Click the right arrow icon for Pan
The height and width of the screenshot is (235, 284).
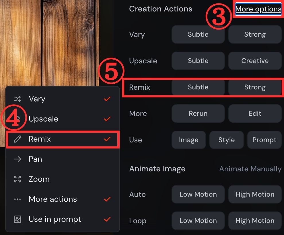[17, 159]
